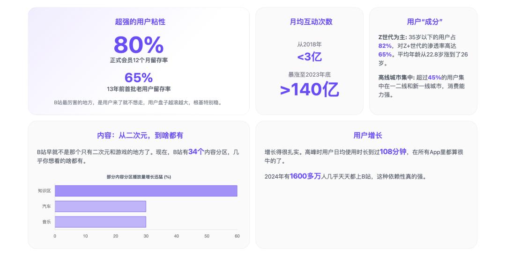Select the 82% under-35 user percentage
The width and height of the screenshot is (506, 260).
(385, 46)
